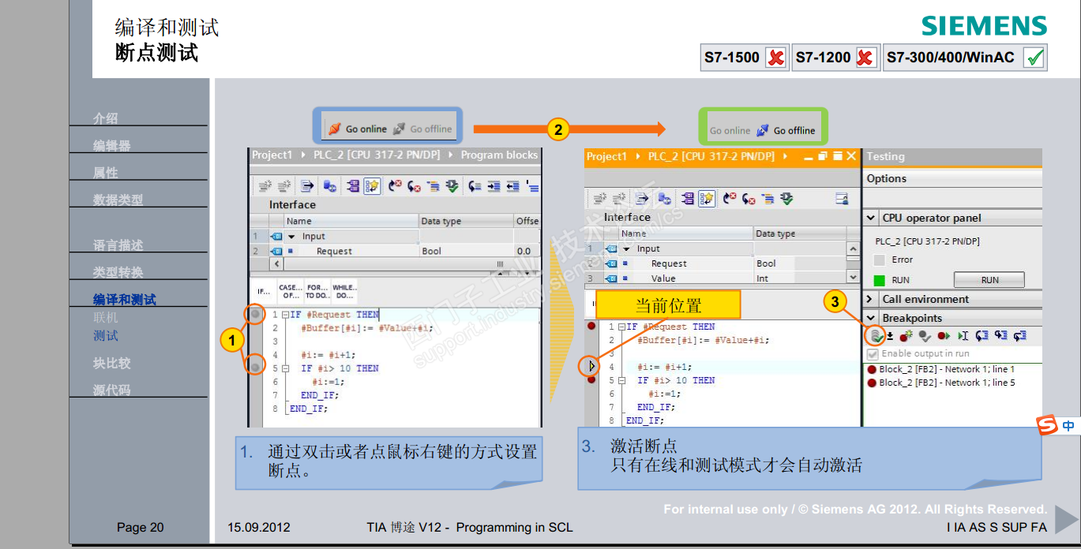
Task: Open 编辑器 in the side navigation
Action: [111, 146]
